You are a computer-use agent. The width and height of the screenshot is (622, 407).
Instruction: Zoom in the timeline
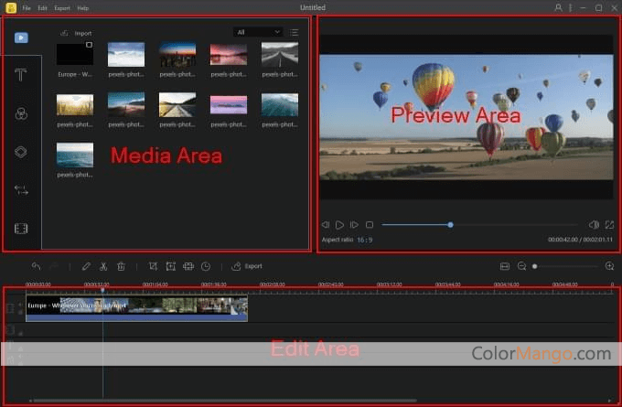click(x=610, y=266)
